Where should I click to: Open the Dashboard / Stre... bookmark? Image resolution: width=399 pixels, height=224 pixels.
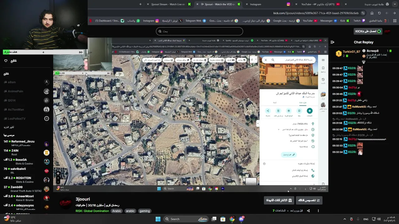(x=109, y=21)
